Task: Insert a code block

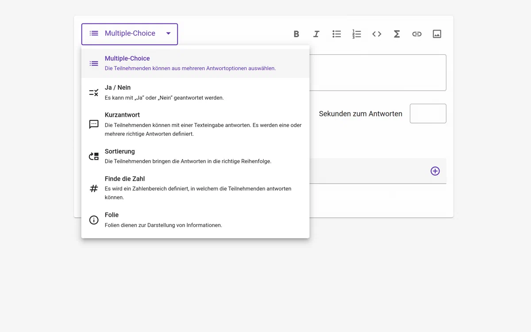Action: [x=377, y=34]
